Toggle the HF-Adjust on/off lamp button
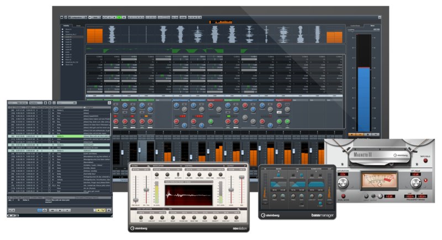442x240 pixels. [425, 180]
